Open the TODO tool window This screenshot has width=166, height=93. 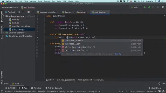click(10, 88)
